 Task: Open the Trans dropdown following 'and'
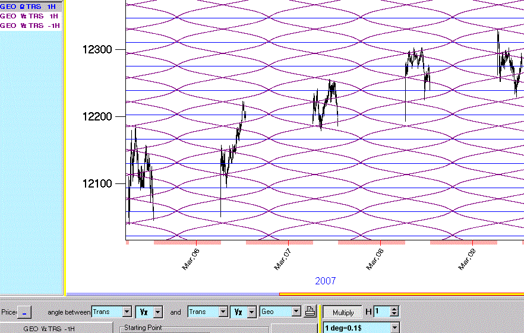coord(207,312)
